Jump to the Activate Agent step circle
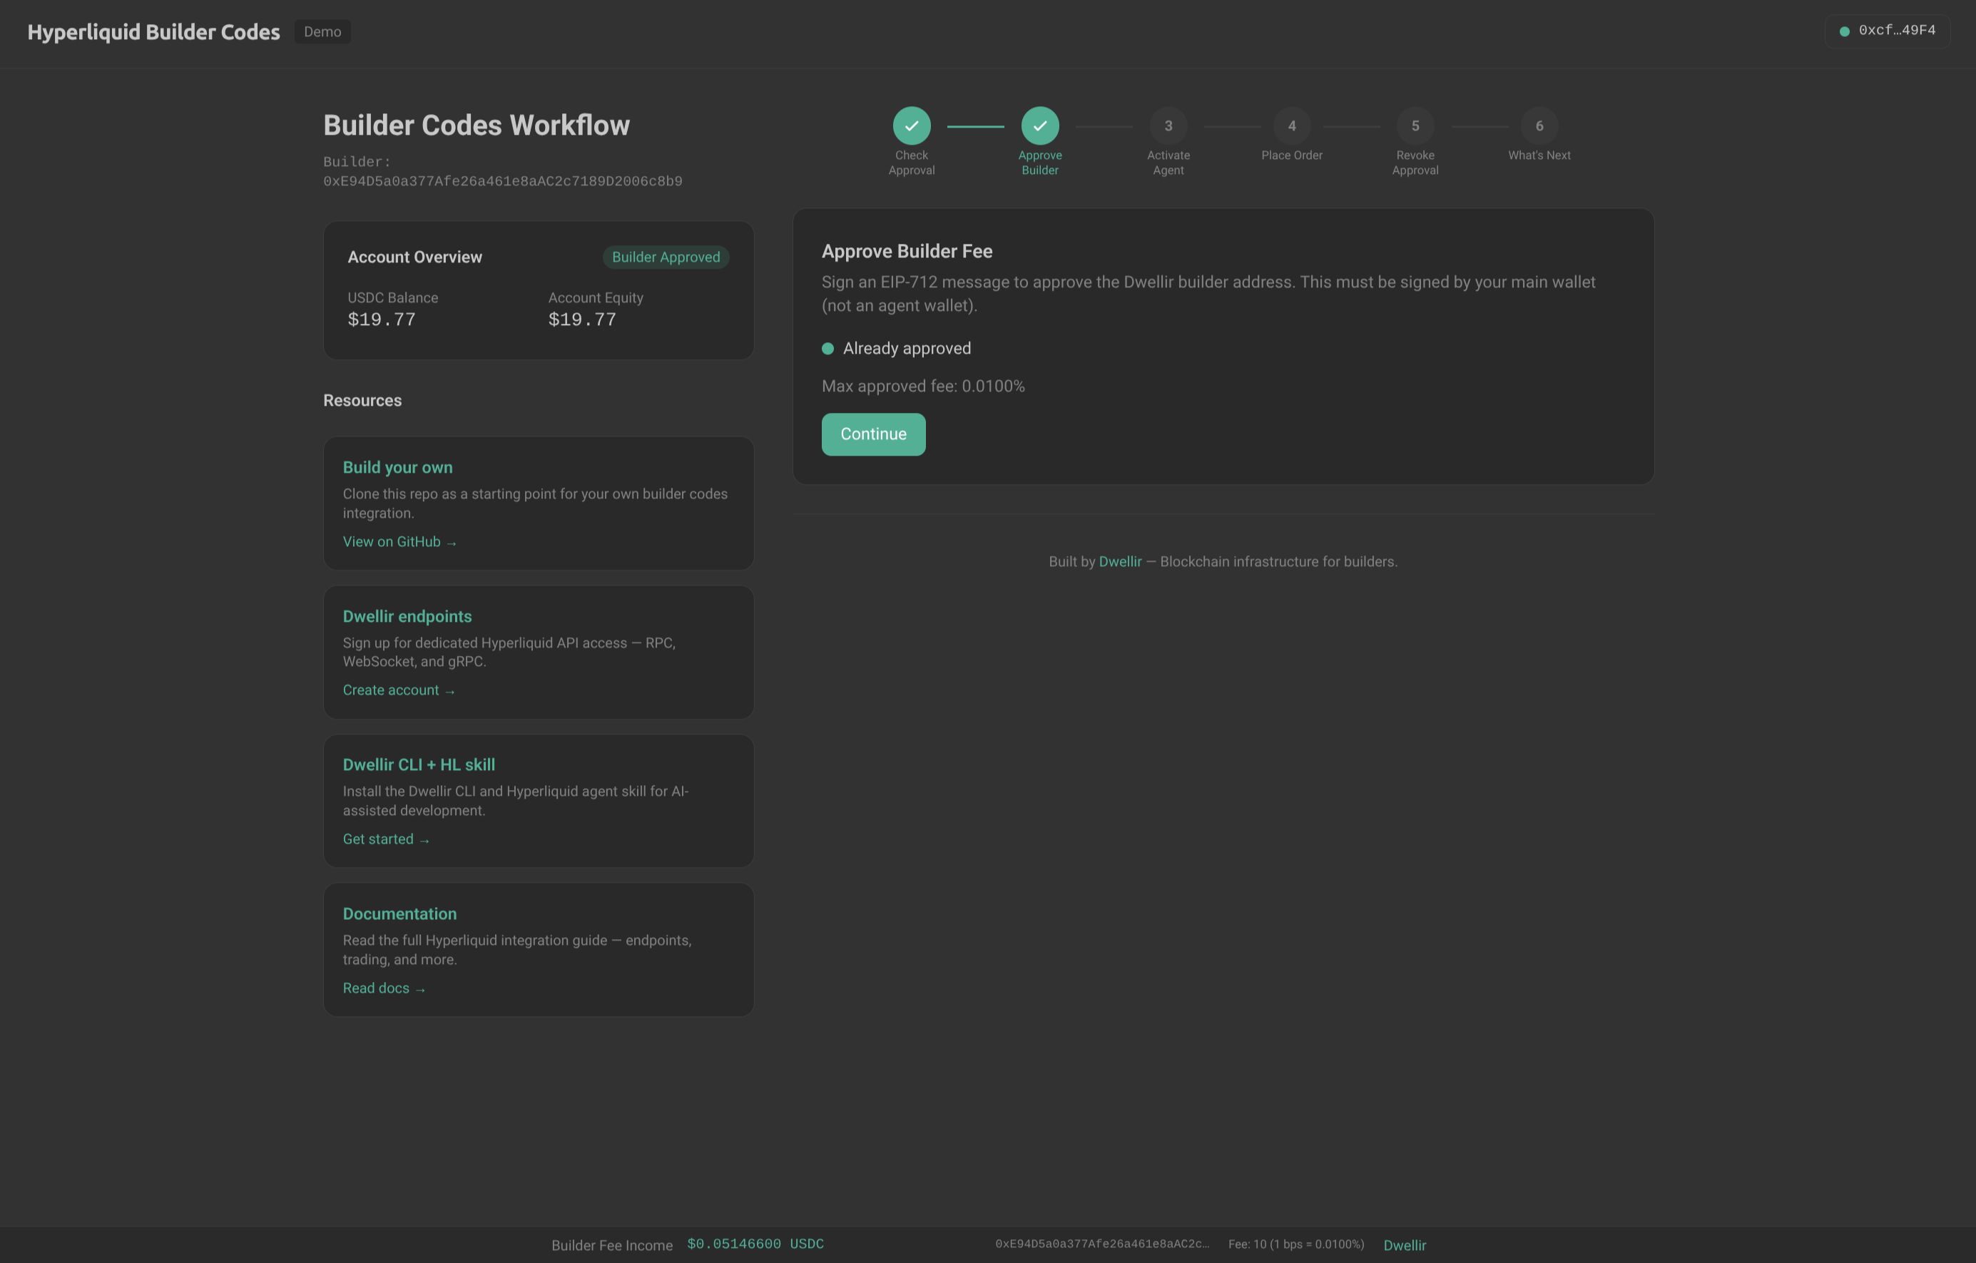The height and width of the screenshot is (1263, 1976). [1168, 126]
